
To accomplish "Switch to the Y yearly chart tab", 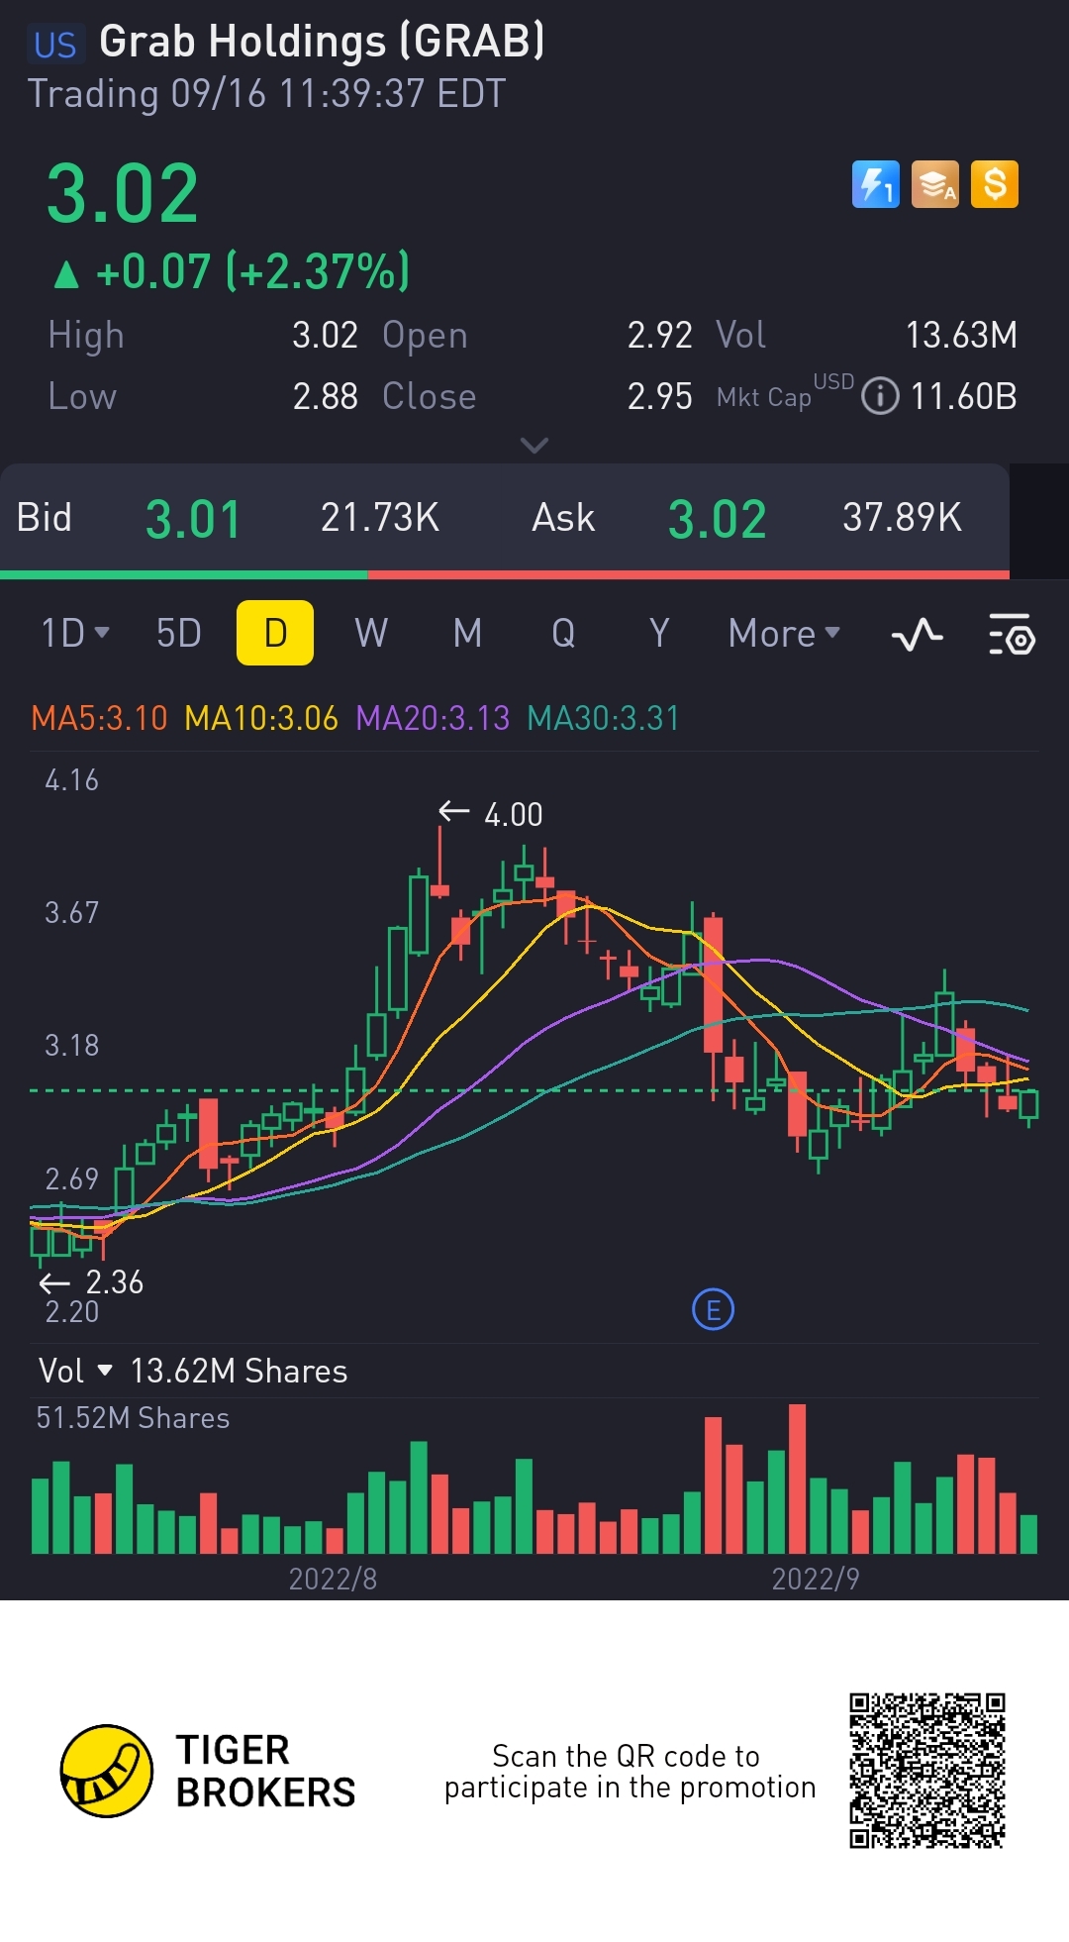I will (x=659, y=633).
